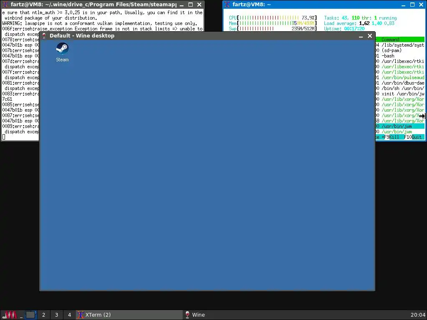Click the XTerm icon in htop window titlebar
Viewport: 427px width, 320px height.
pyautogui.click(x=227, y=5)
